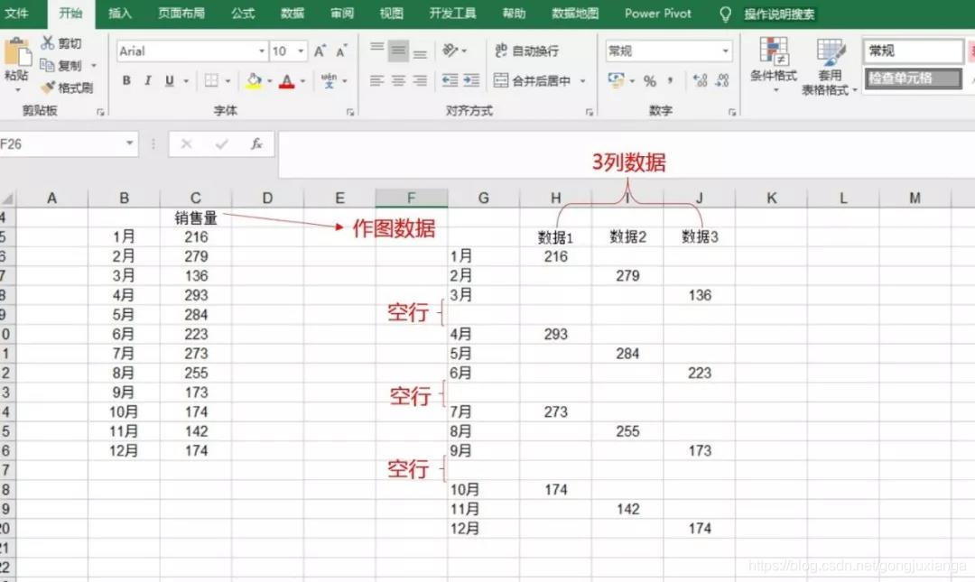Click the Paste (粘贴) icon
This screenshot has height=582, width=975.
(x=17, y=52)
